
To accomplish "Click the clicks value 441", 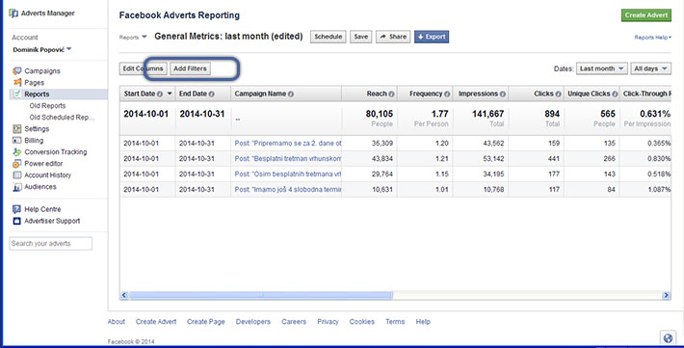I will coord(554,158).
